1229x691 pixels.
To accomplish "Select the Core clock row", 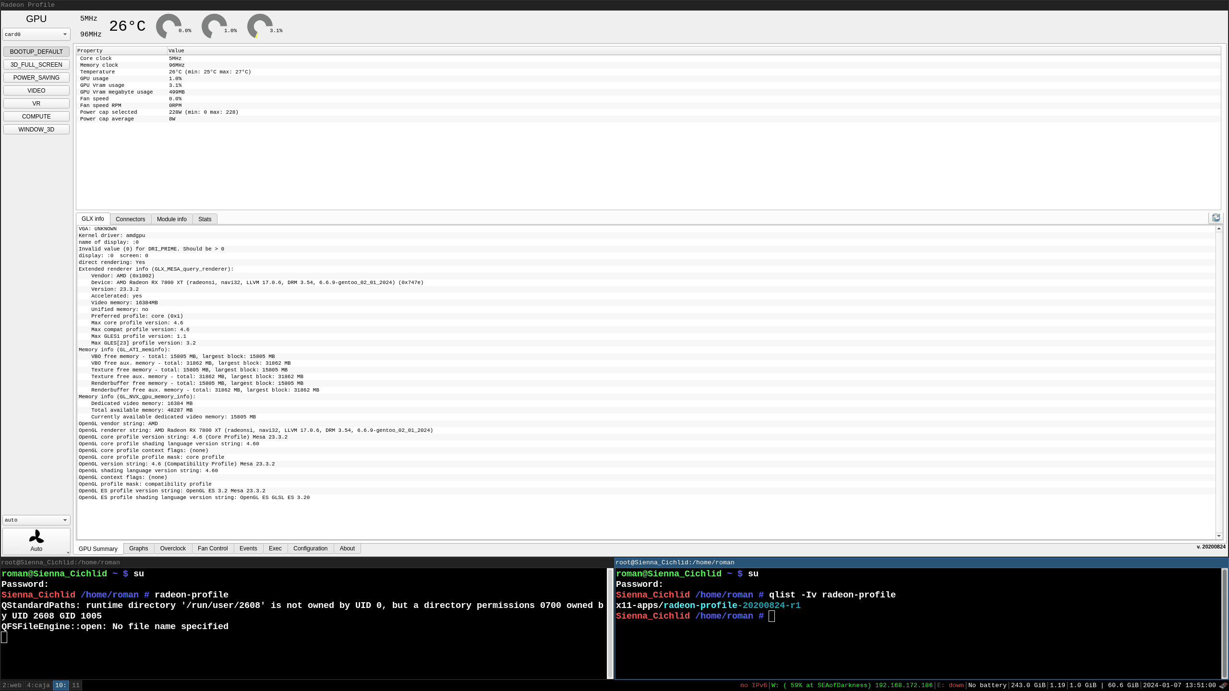I will pos(648,58).
